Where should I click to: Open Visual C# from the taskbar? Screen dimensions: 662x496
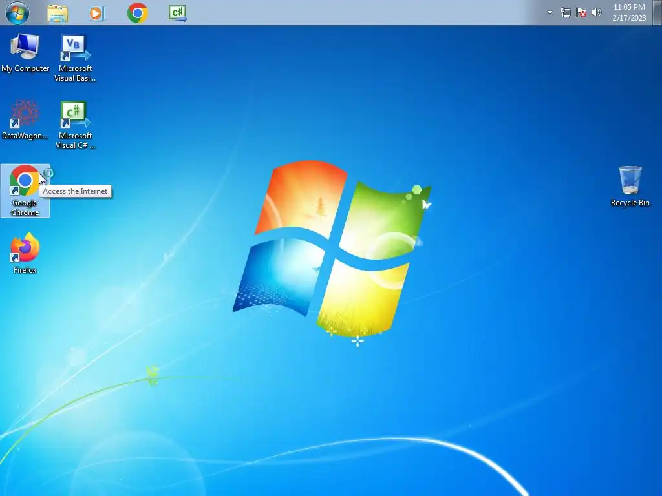click(178, 13)
